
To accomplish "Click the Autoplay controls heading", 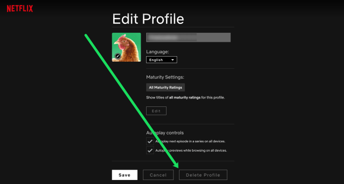I will [165, 133].
